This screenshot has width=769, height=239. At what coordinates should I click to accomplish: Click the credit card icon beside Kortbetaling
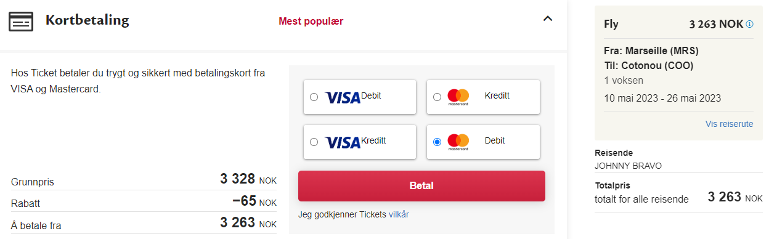pyautogui.click(x=20, y=21)
